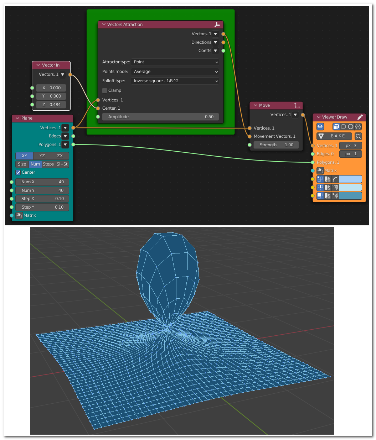Viewport: 376px width, 440px height.
Task: Click the wrench icon on Vectors Attraction node
Action: click(217, 25)
